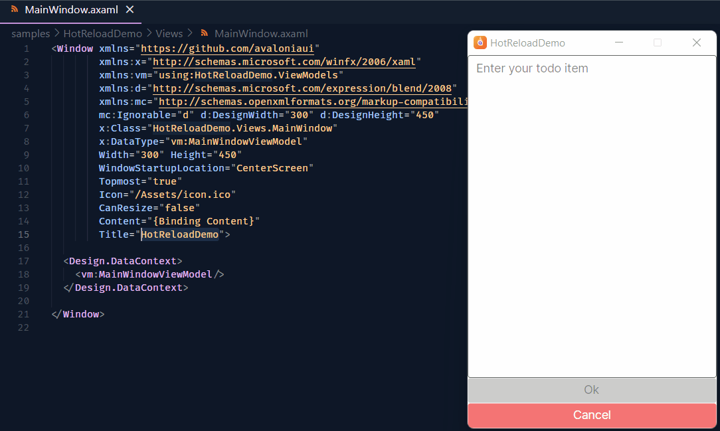The height and width of the screenshot is (431, 720).
Task: Click line number 15 in the gutter
Action: tap(23, 234)
